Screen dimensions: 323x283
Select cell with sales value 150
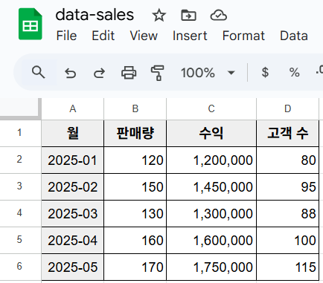[x=135, y=186]
